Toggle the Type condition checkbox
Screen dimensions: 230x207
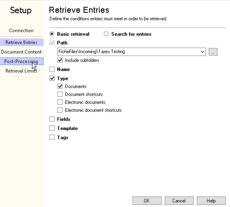52,78
